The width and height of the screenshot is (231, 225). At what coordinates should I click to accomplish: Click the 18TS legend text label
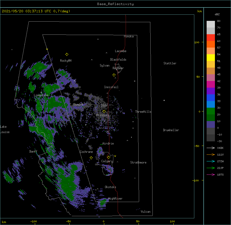[220, 174]
